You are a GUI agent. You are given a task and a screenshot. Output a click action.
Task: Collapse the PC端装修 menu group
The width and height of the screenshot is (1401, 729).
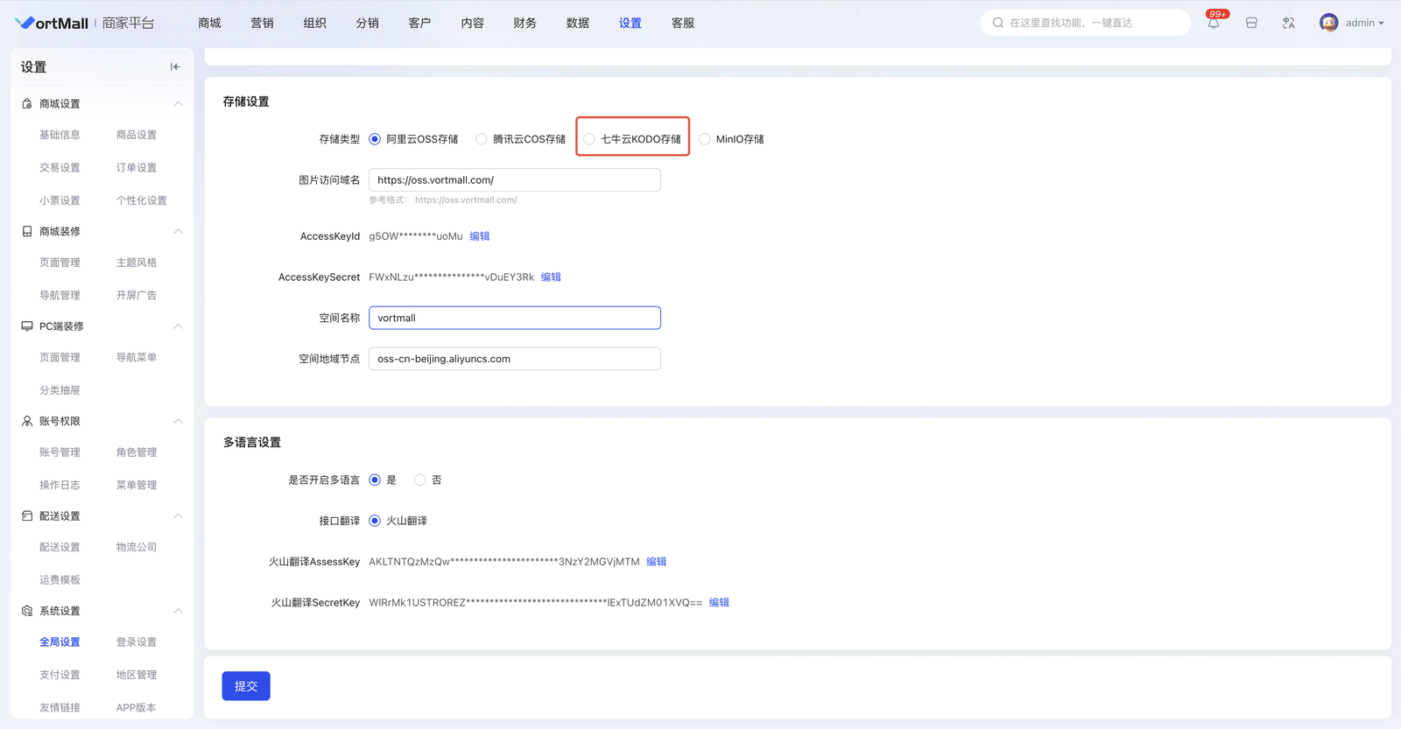[x=178, y=326]
